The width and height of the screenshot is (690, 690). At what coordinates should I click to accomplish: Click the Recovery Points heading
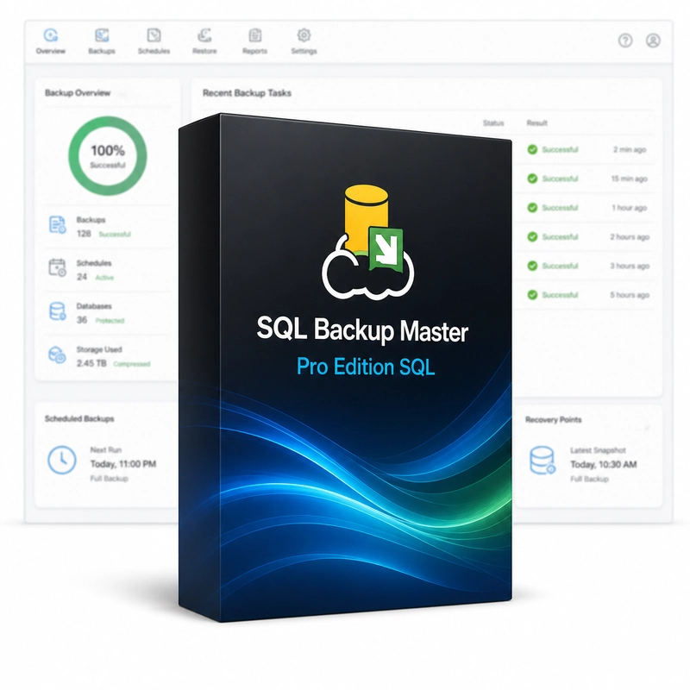tap(553, 419)
